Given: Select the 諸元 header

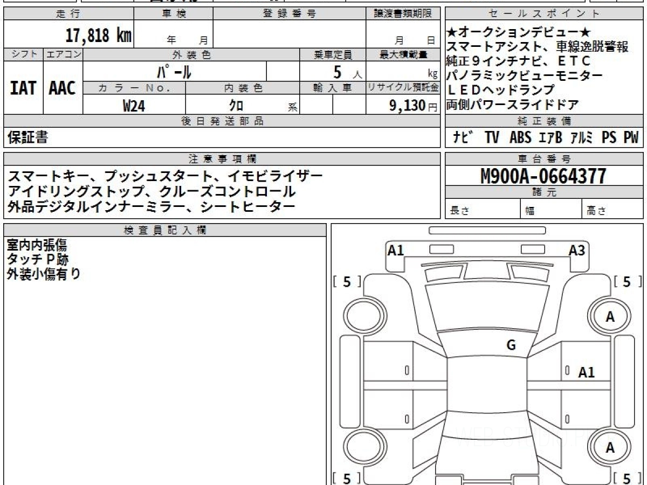Looking at the screenshot, I should pos(544,192).
